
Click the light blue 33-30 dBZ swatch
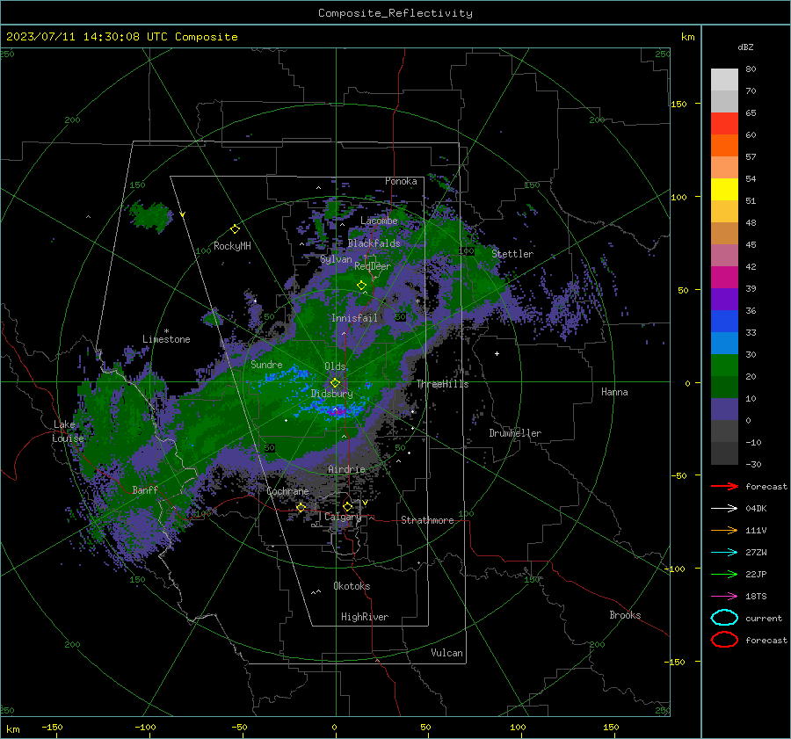(x=724, y=344)
